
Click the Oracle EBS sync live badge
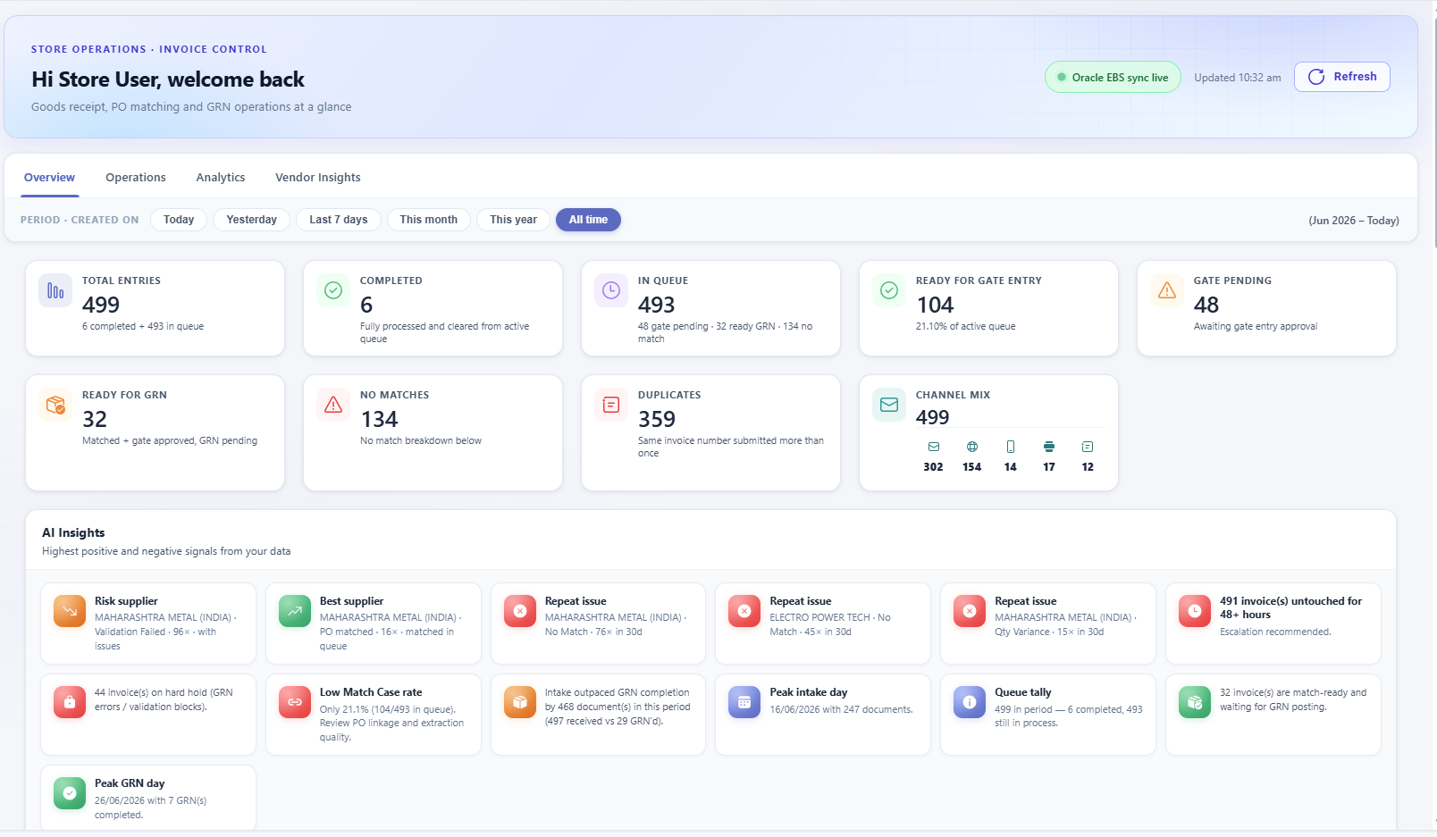click(1113, 78)
